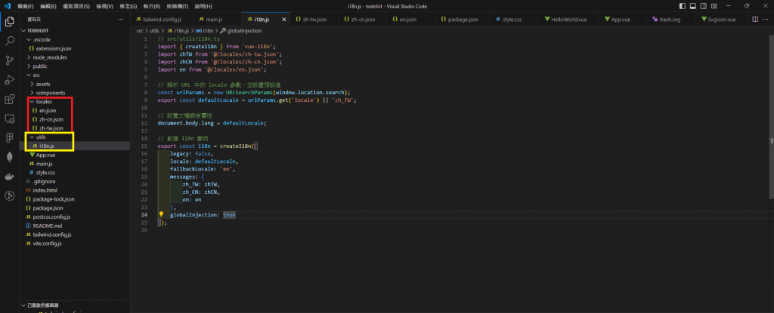Open the 移至(G) menu

pyautogui.click(x=128, y=6)
